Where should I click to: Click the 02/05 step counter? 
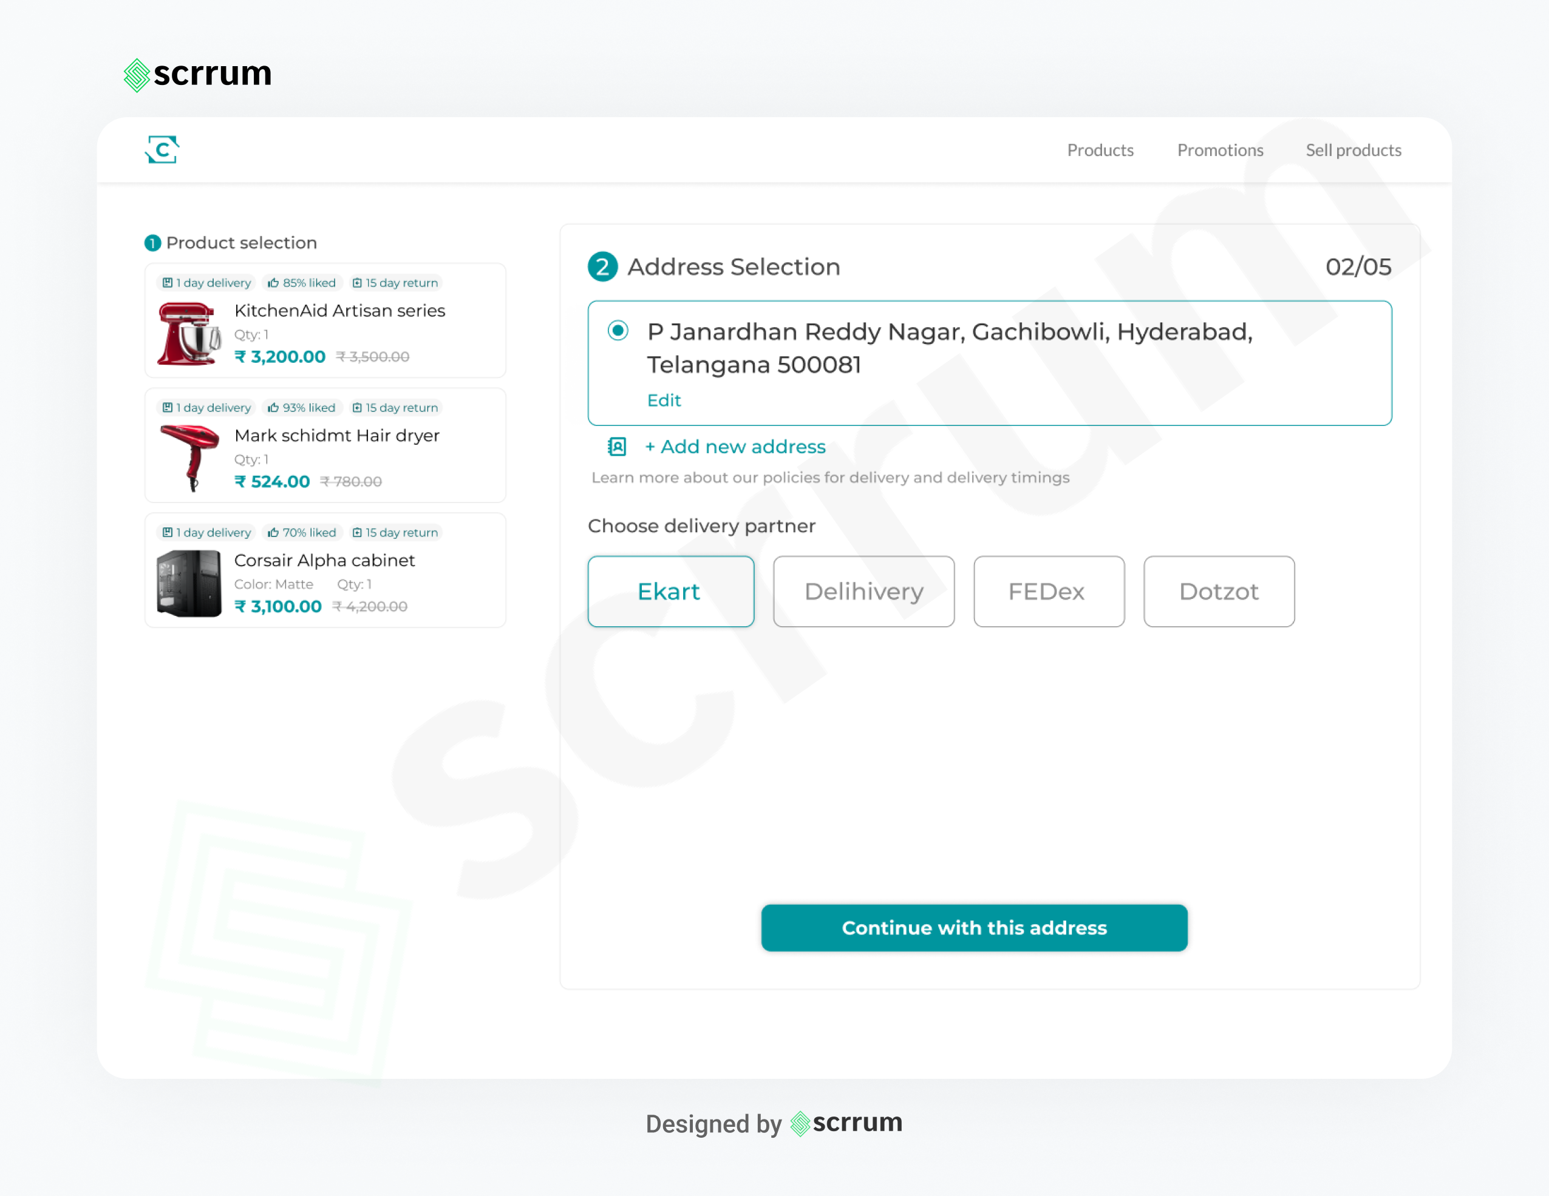(x=1358, y=266)
